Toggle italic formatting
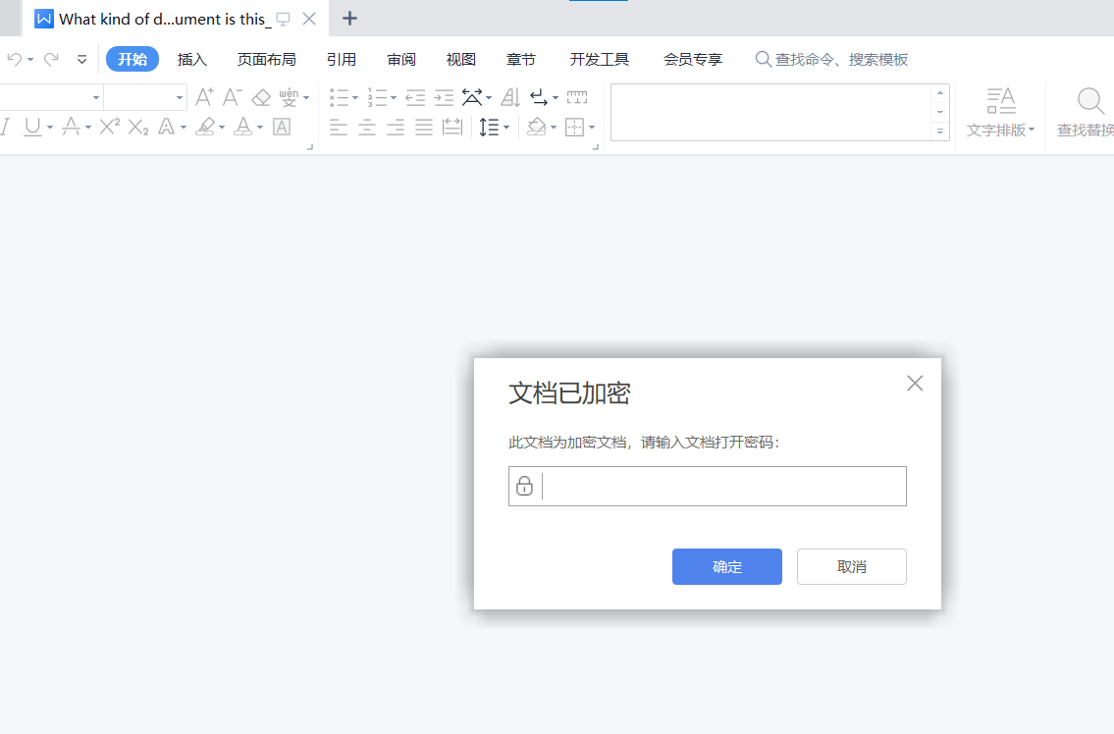 point(5,127)
